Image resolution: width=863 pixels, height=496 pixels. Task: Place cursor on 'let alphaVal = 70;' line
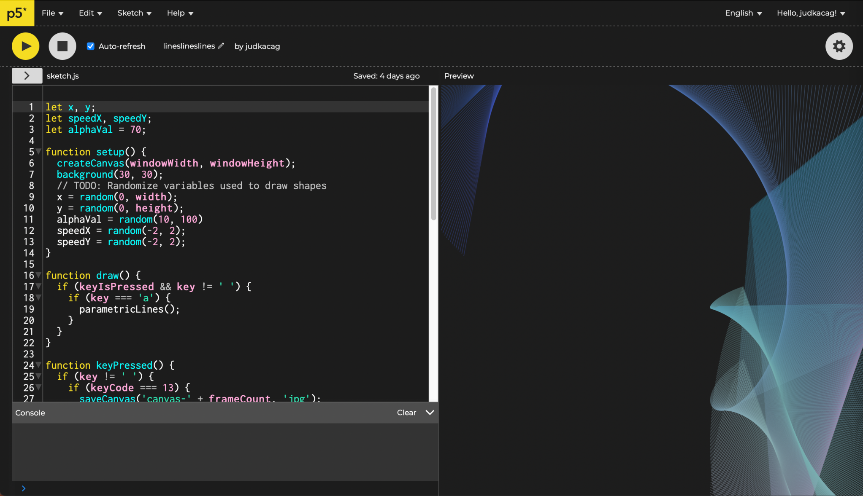[x=96, y=129]
